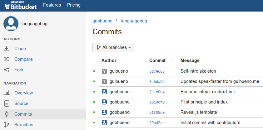The height and width of the screenshot is (130, 263).
Task: Follow the gobbueno breadcrumb link
Action: 102,21
